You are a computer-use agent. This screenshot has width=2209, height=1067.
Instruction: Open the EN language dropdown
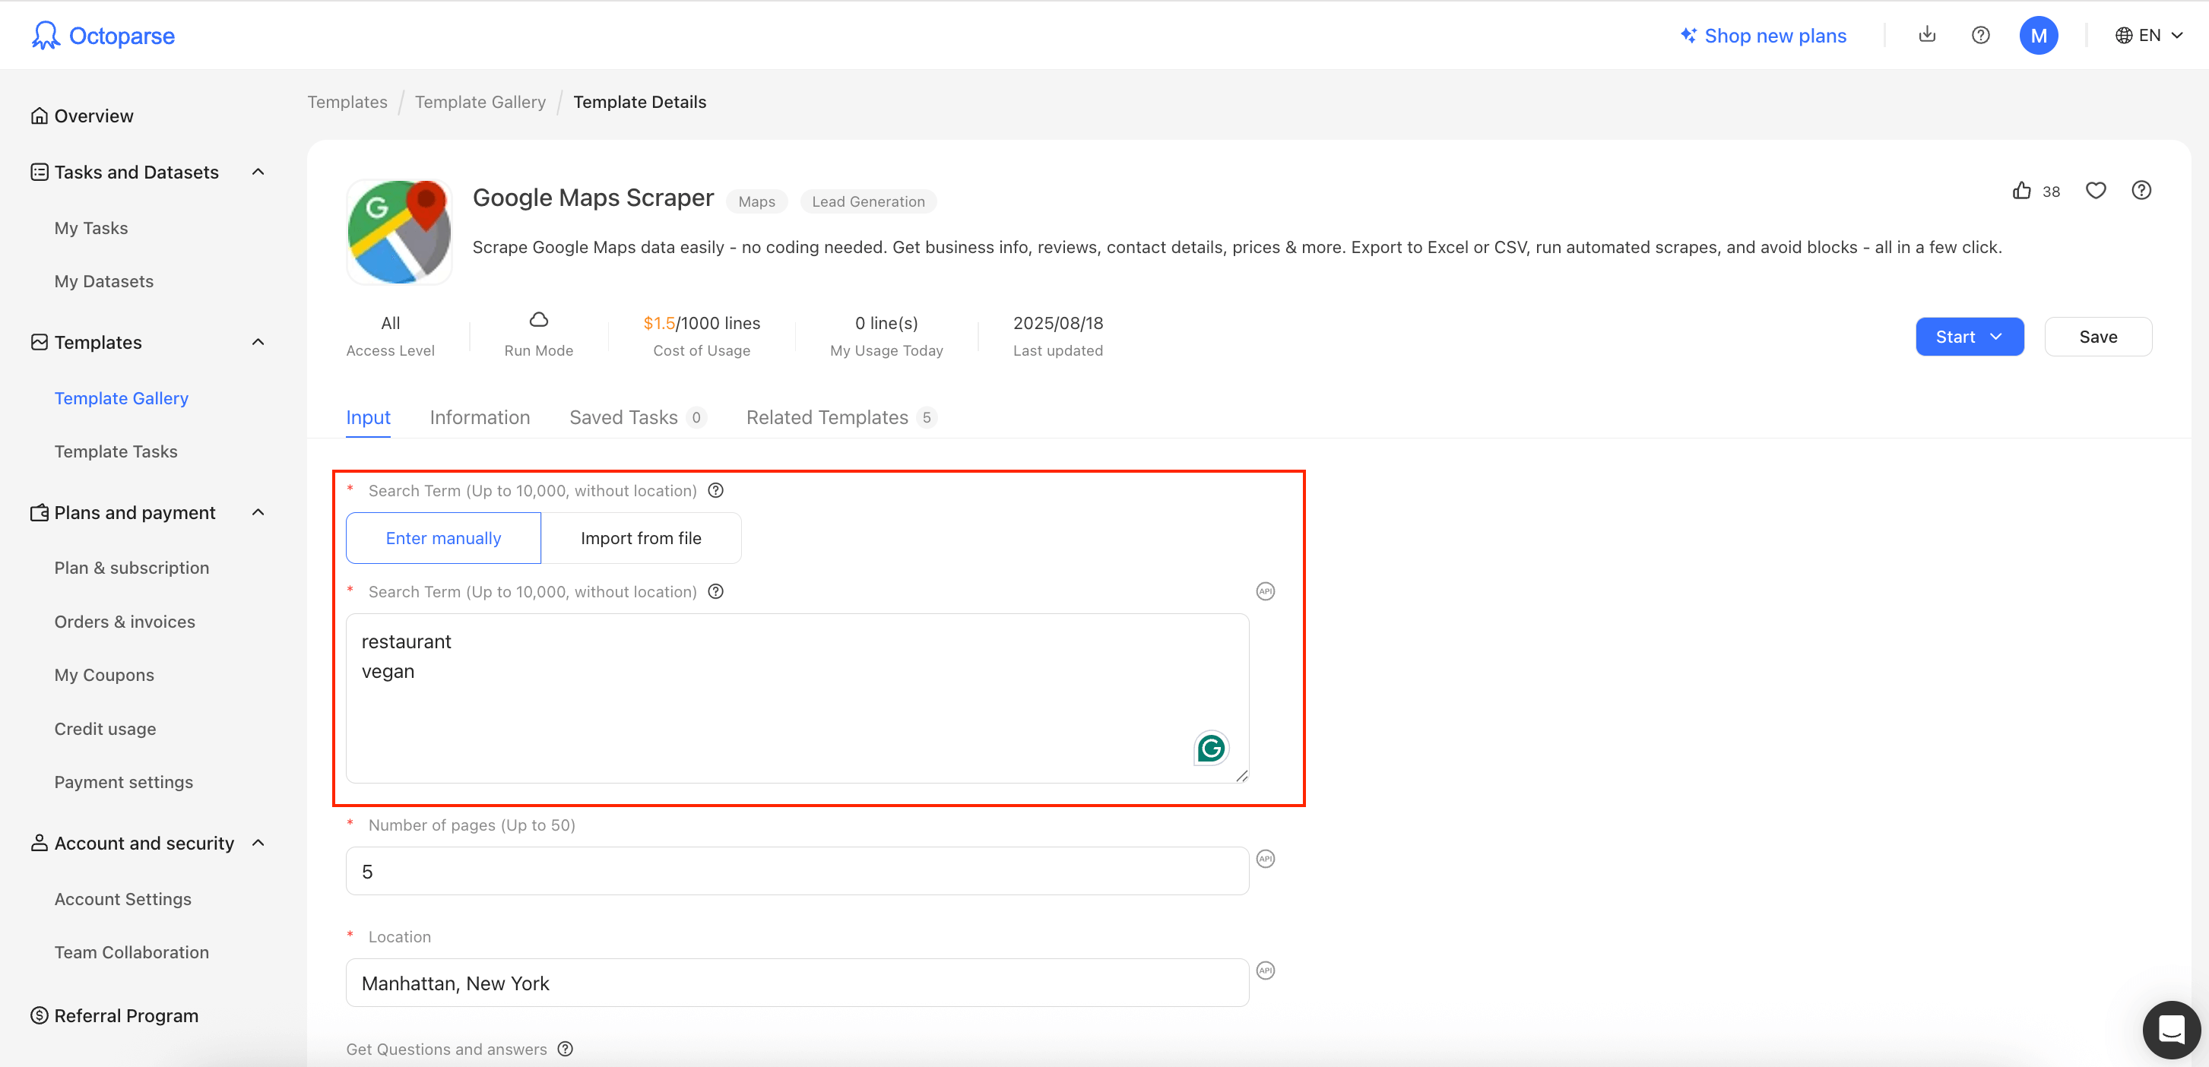click(x=2148, y=35)
